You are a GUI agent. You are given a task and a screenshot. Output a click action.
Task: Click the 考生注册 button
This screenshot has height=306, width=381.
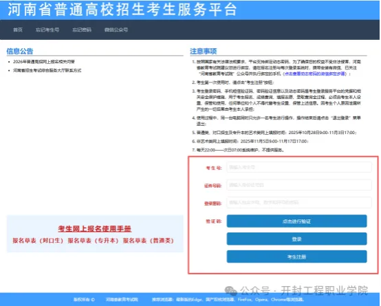coord(296,256)
